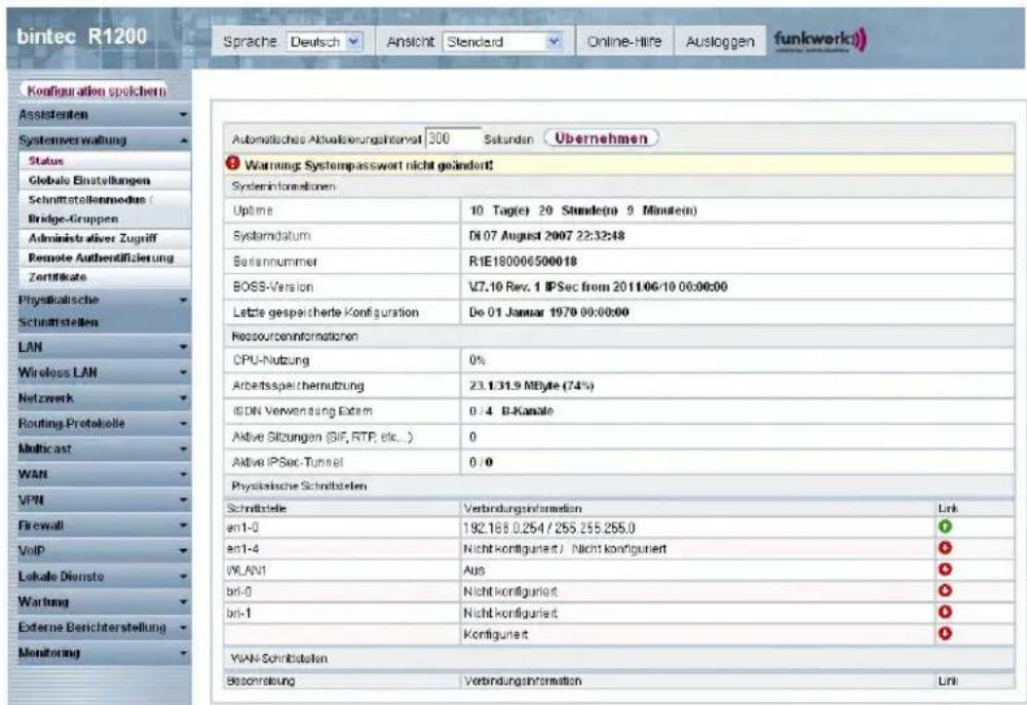Click the Uptime value 10 Tag(e)
This screenshot has height=705, width=1027.
click(583, 211)
